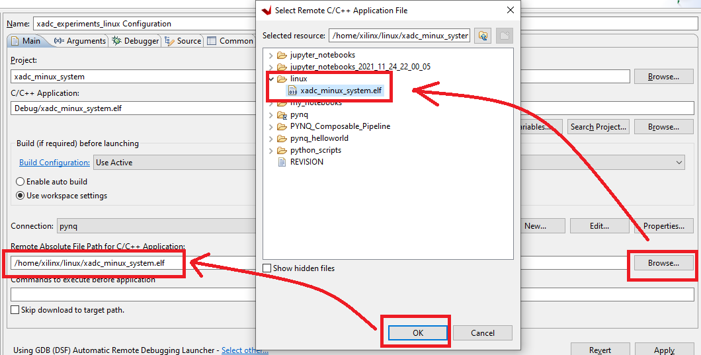This screenshot has height=355, width=701.
Task: Click the Build Configuration link
Action: pyautogui.click(x=54, y=163)
